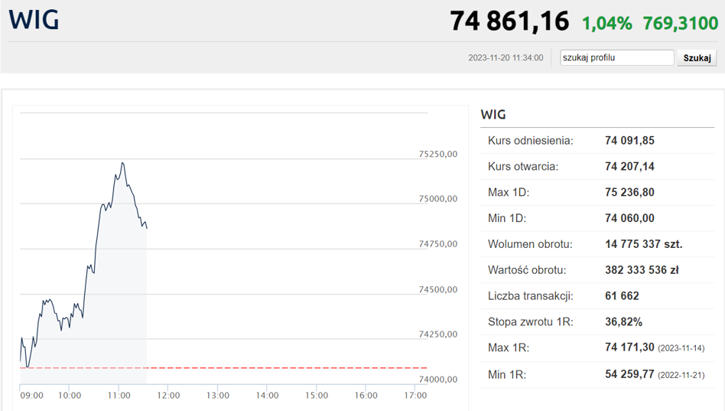This screenshot has width=725, height=411.
Task: Click the 10:00 time axis label
Action: click(x=70, y=396)
